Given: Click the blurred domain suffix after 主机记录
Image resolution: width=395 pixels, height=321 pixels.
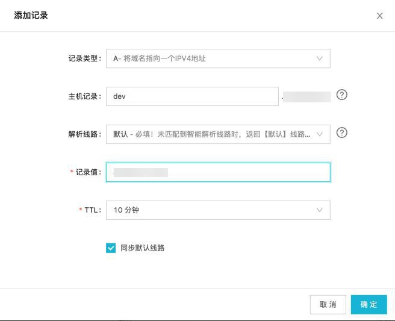Looking at the screenshot, I should click(x=307, y=96).
